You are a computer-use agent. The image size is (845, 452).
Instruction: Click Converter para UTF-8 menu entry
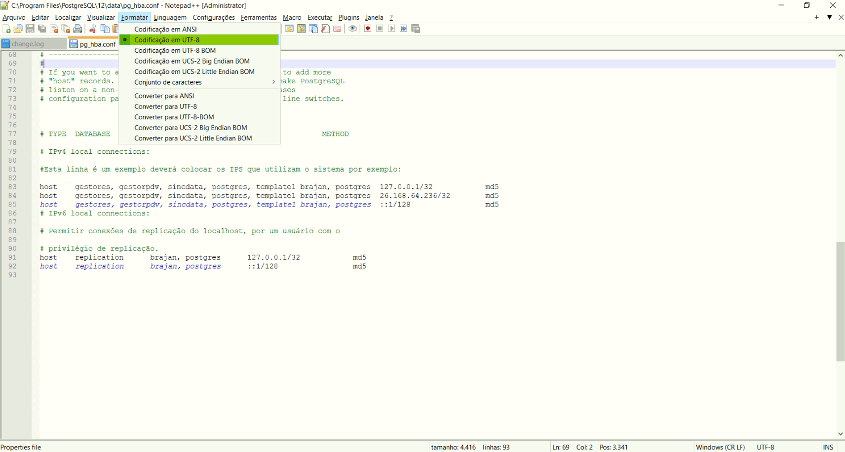pyautogui.click(x=165, y=106)
